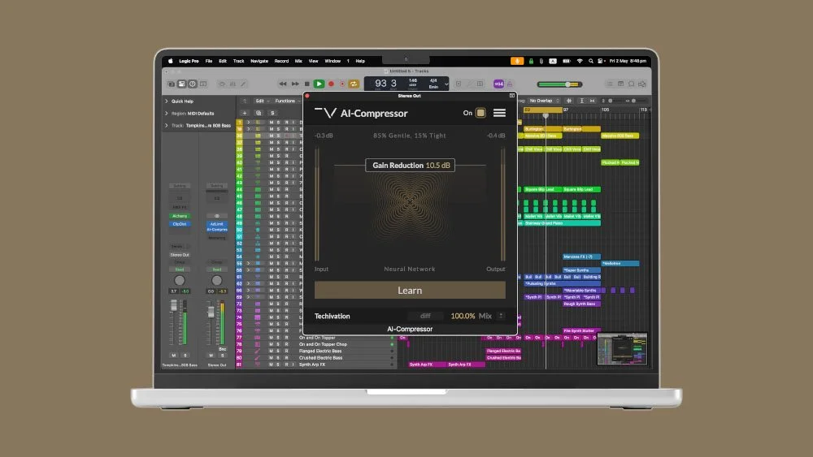This screenshot has height=457, width=813.
Task: Toggle the yellow Cycle loop button
Action: [354, 84]
